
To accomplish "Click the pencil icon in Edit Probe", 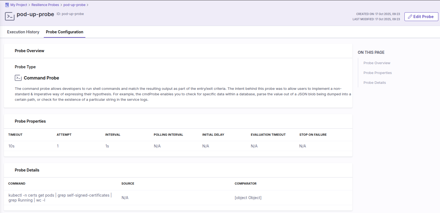I will click(x=410, y=17).
